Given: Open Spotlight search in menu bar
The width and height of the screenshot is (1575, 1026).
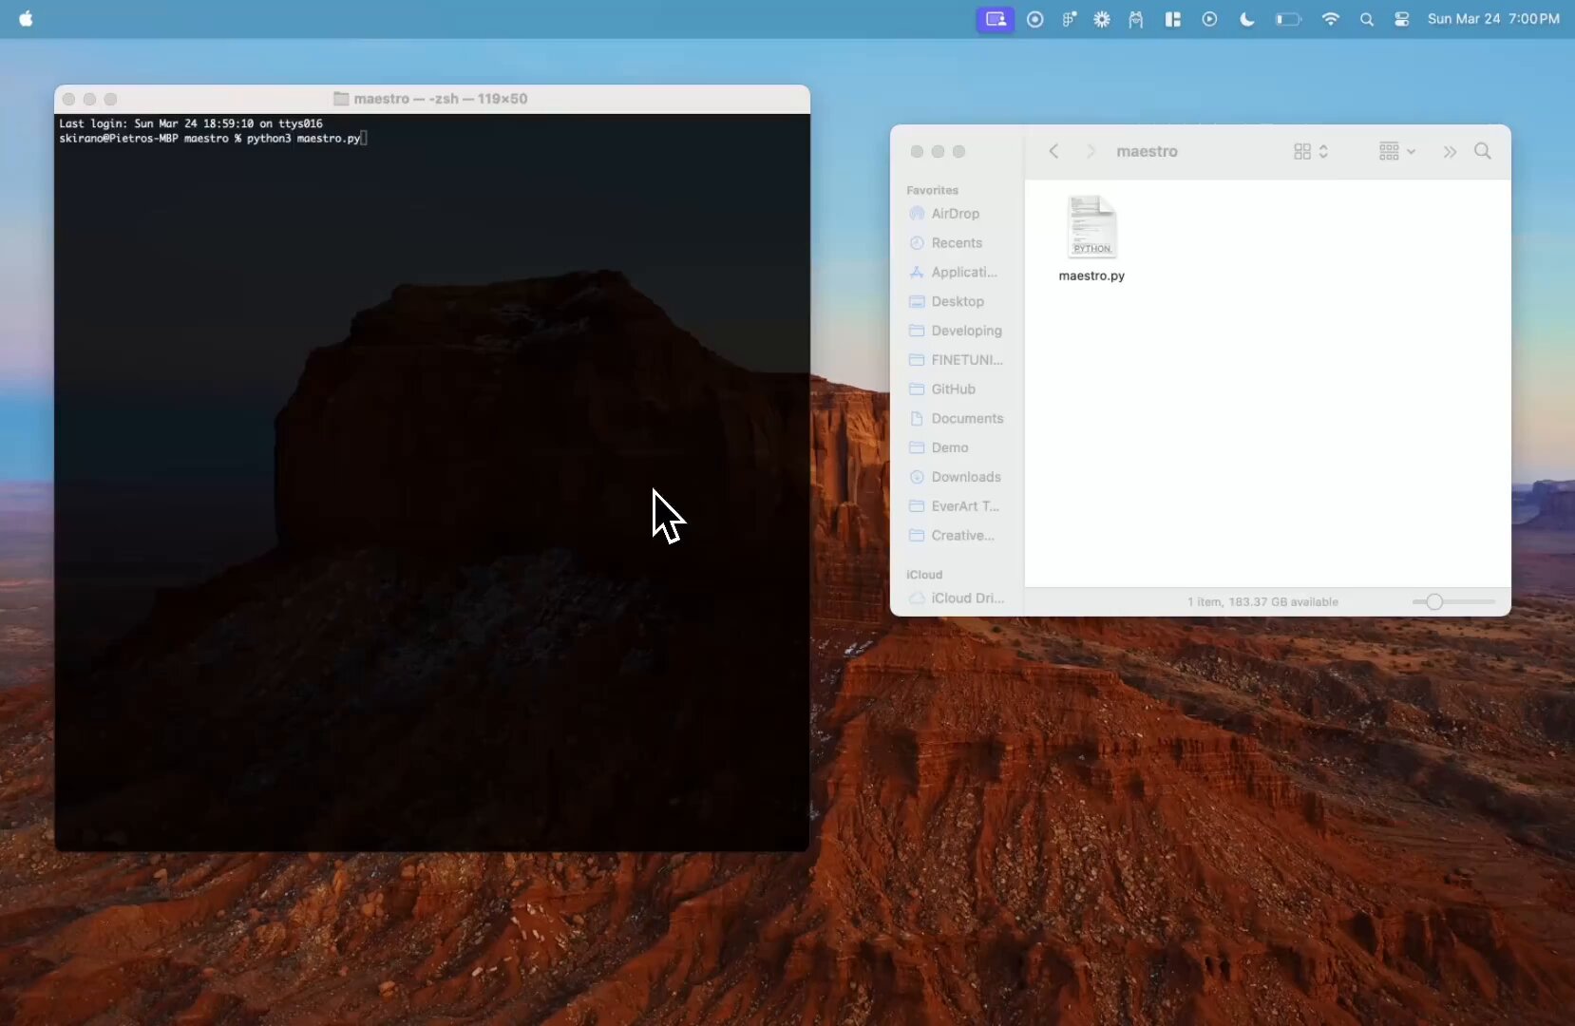Looking at the screenshot, I should 1367,19.
